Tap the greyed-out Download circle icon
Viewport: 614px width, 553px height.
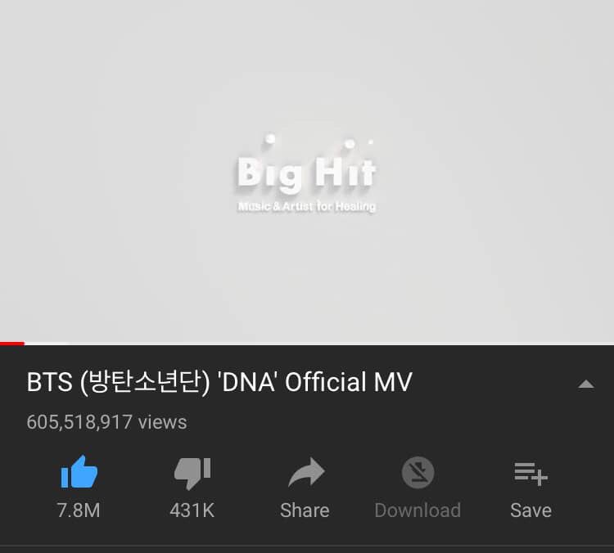[418, 472]
